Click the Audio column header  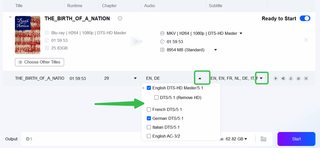click(x=150, y=6)
